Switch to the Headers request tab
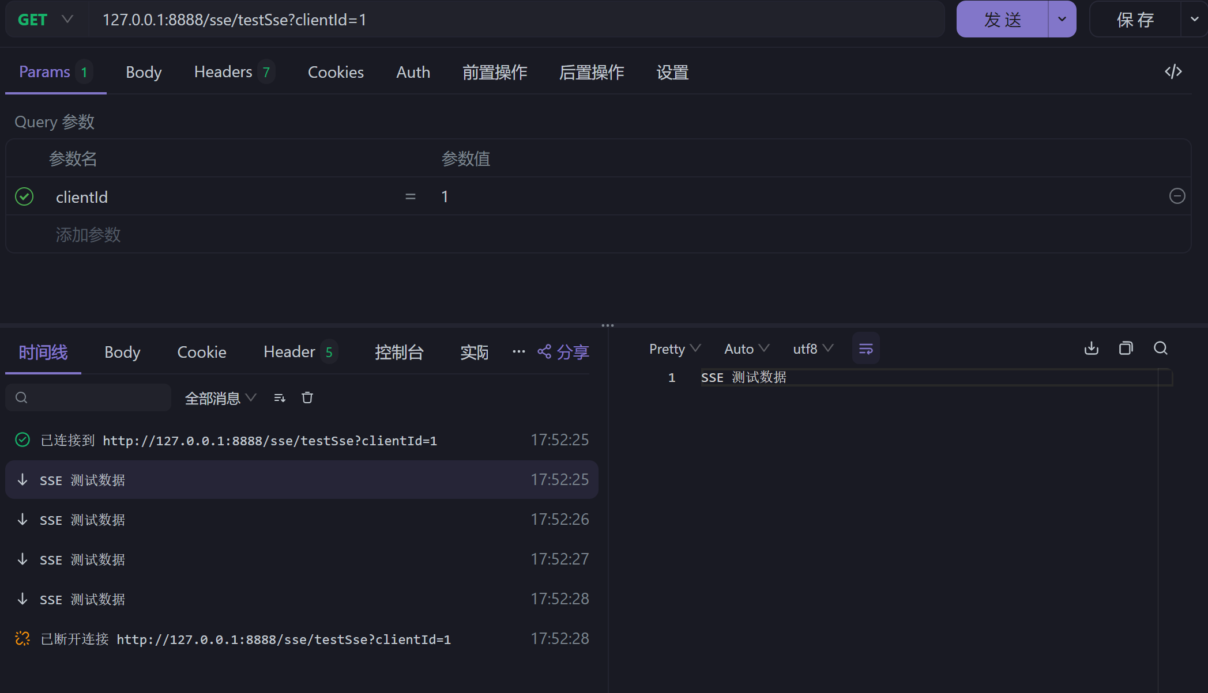 coord(224,71)
